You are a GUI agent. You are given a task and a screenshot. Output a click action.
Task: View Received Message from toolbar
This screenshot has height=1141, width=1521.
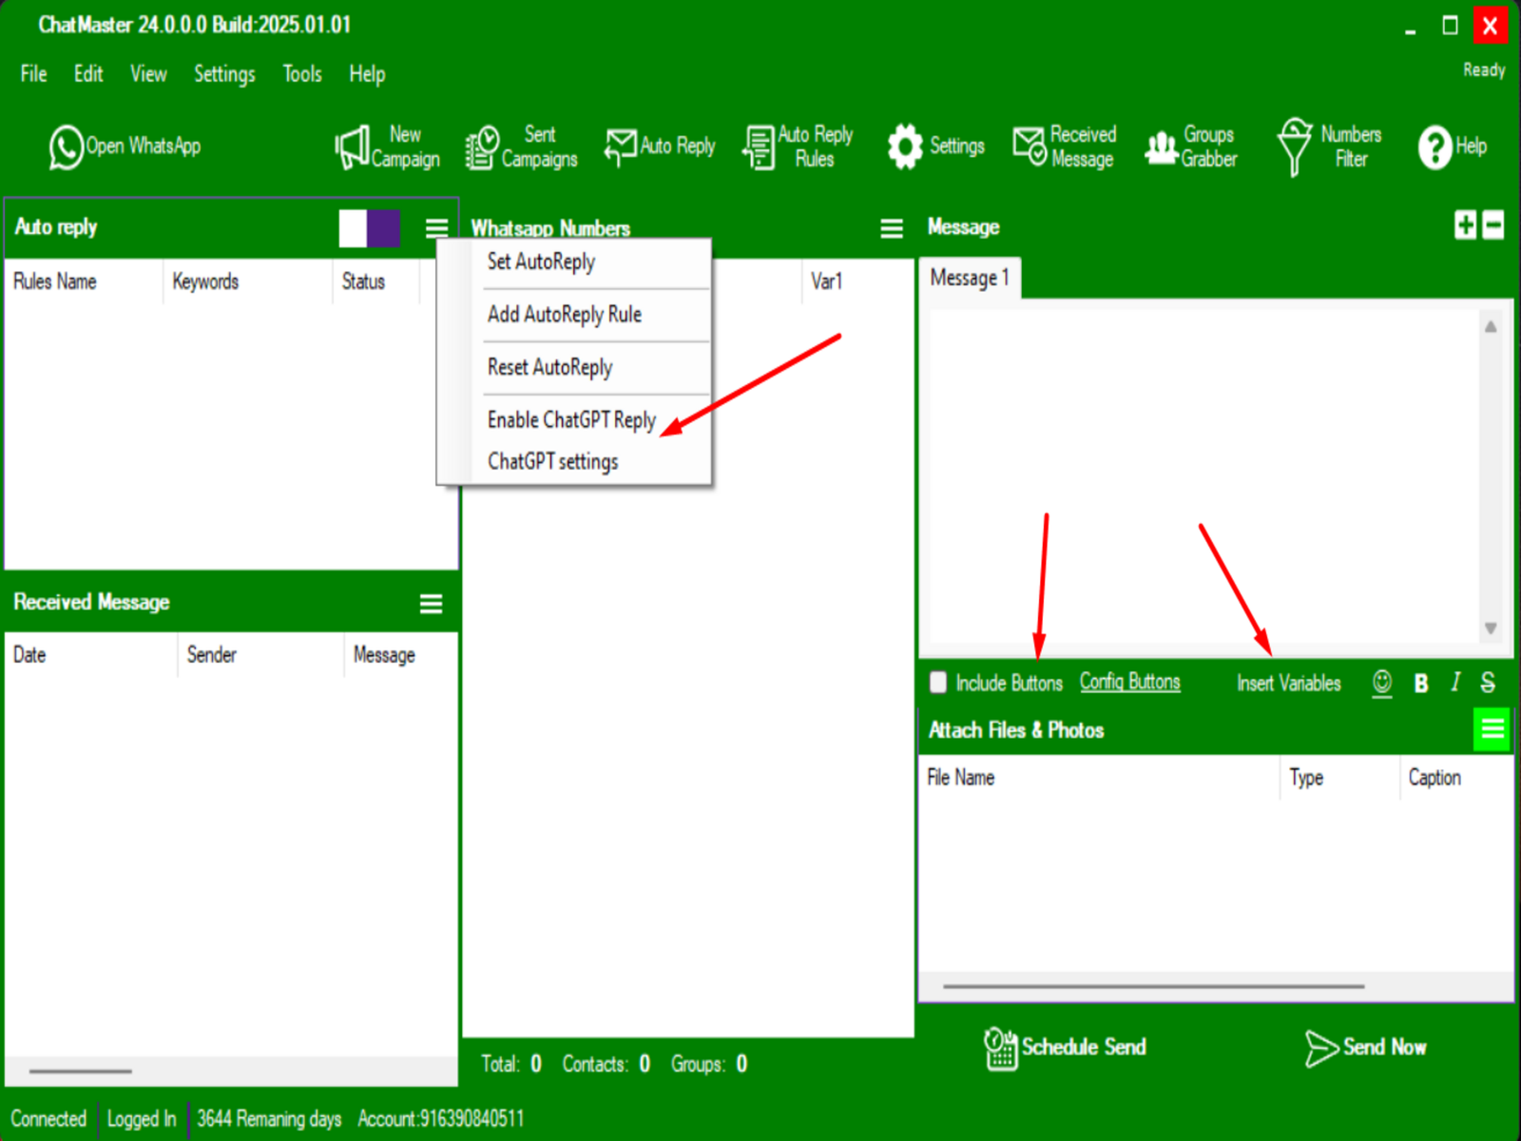pos(1064,146)
